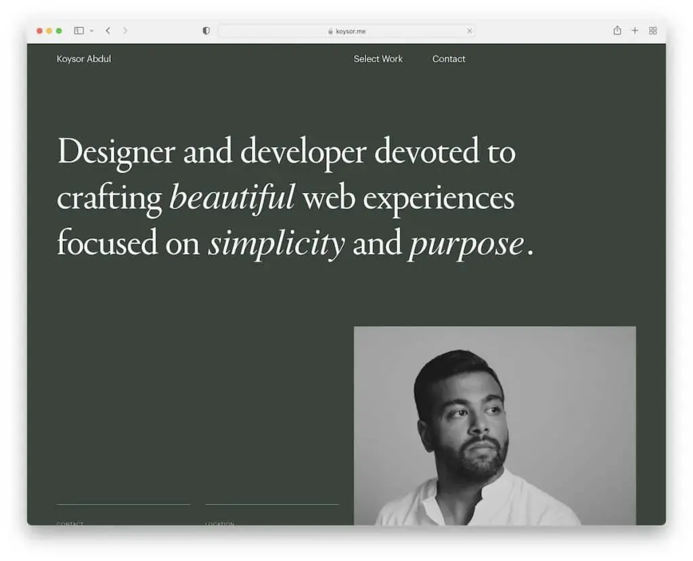Click the lock icon beside koysor.me
The width and height of the screenshot is (693, 561).
click(x=330, y=31)
